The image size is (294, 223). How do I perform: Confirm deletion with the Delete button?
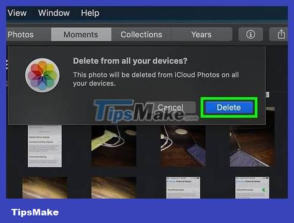coord(228,108)
